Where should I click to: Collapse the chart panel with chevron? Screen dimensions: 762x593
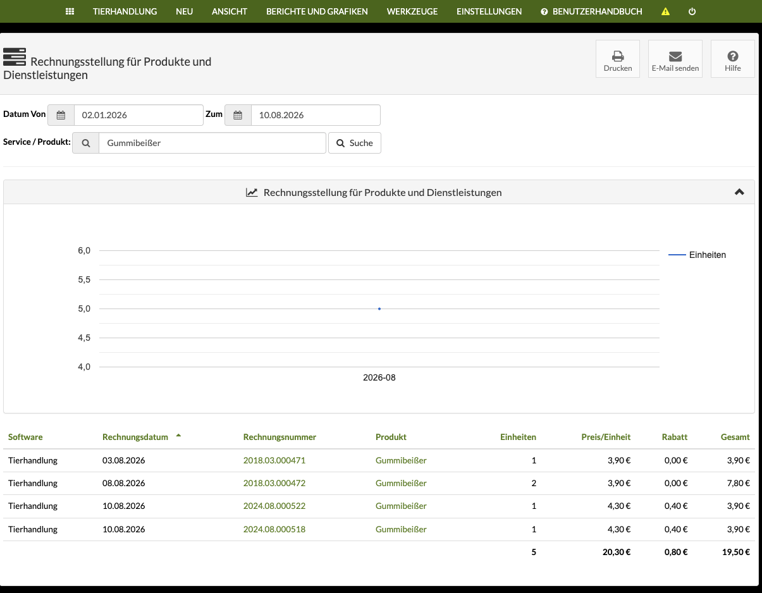(739, 192)
